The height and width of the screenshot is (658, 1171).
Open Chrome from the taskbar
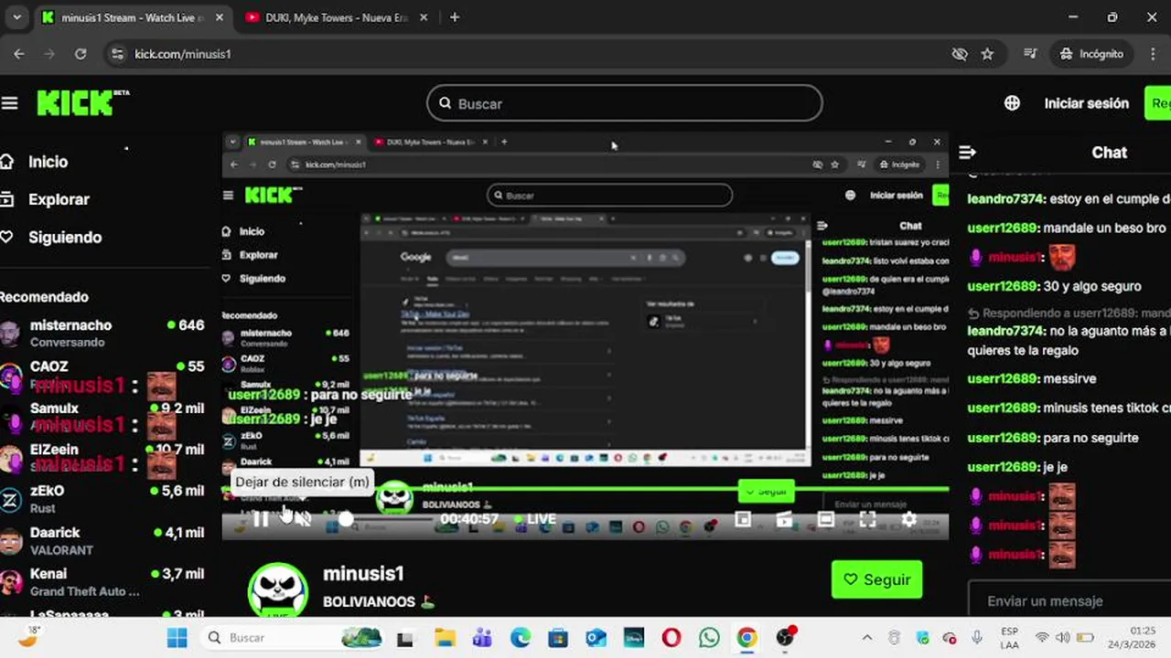[747, 638]
